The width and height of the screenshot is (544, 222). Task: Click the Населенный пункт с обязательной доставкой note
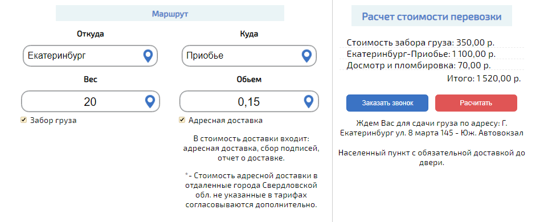coord(432,158)
